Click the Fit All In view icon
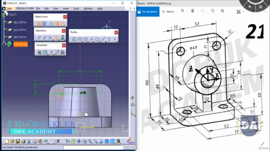Viewport: 270px width, 151px height. click(x=73, y=141)
